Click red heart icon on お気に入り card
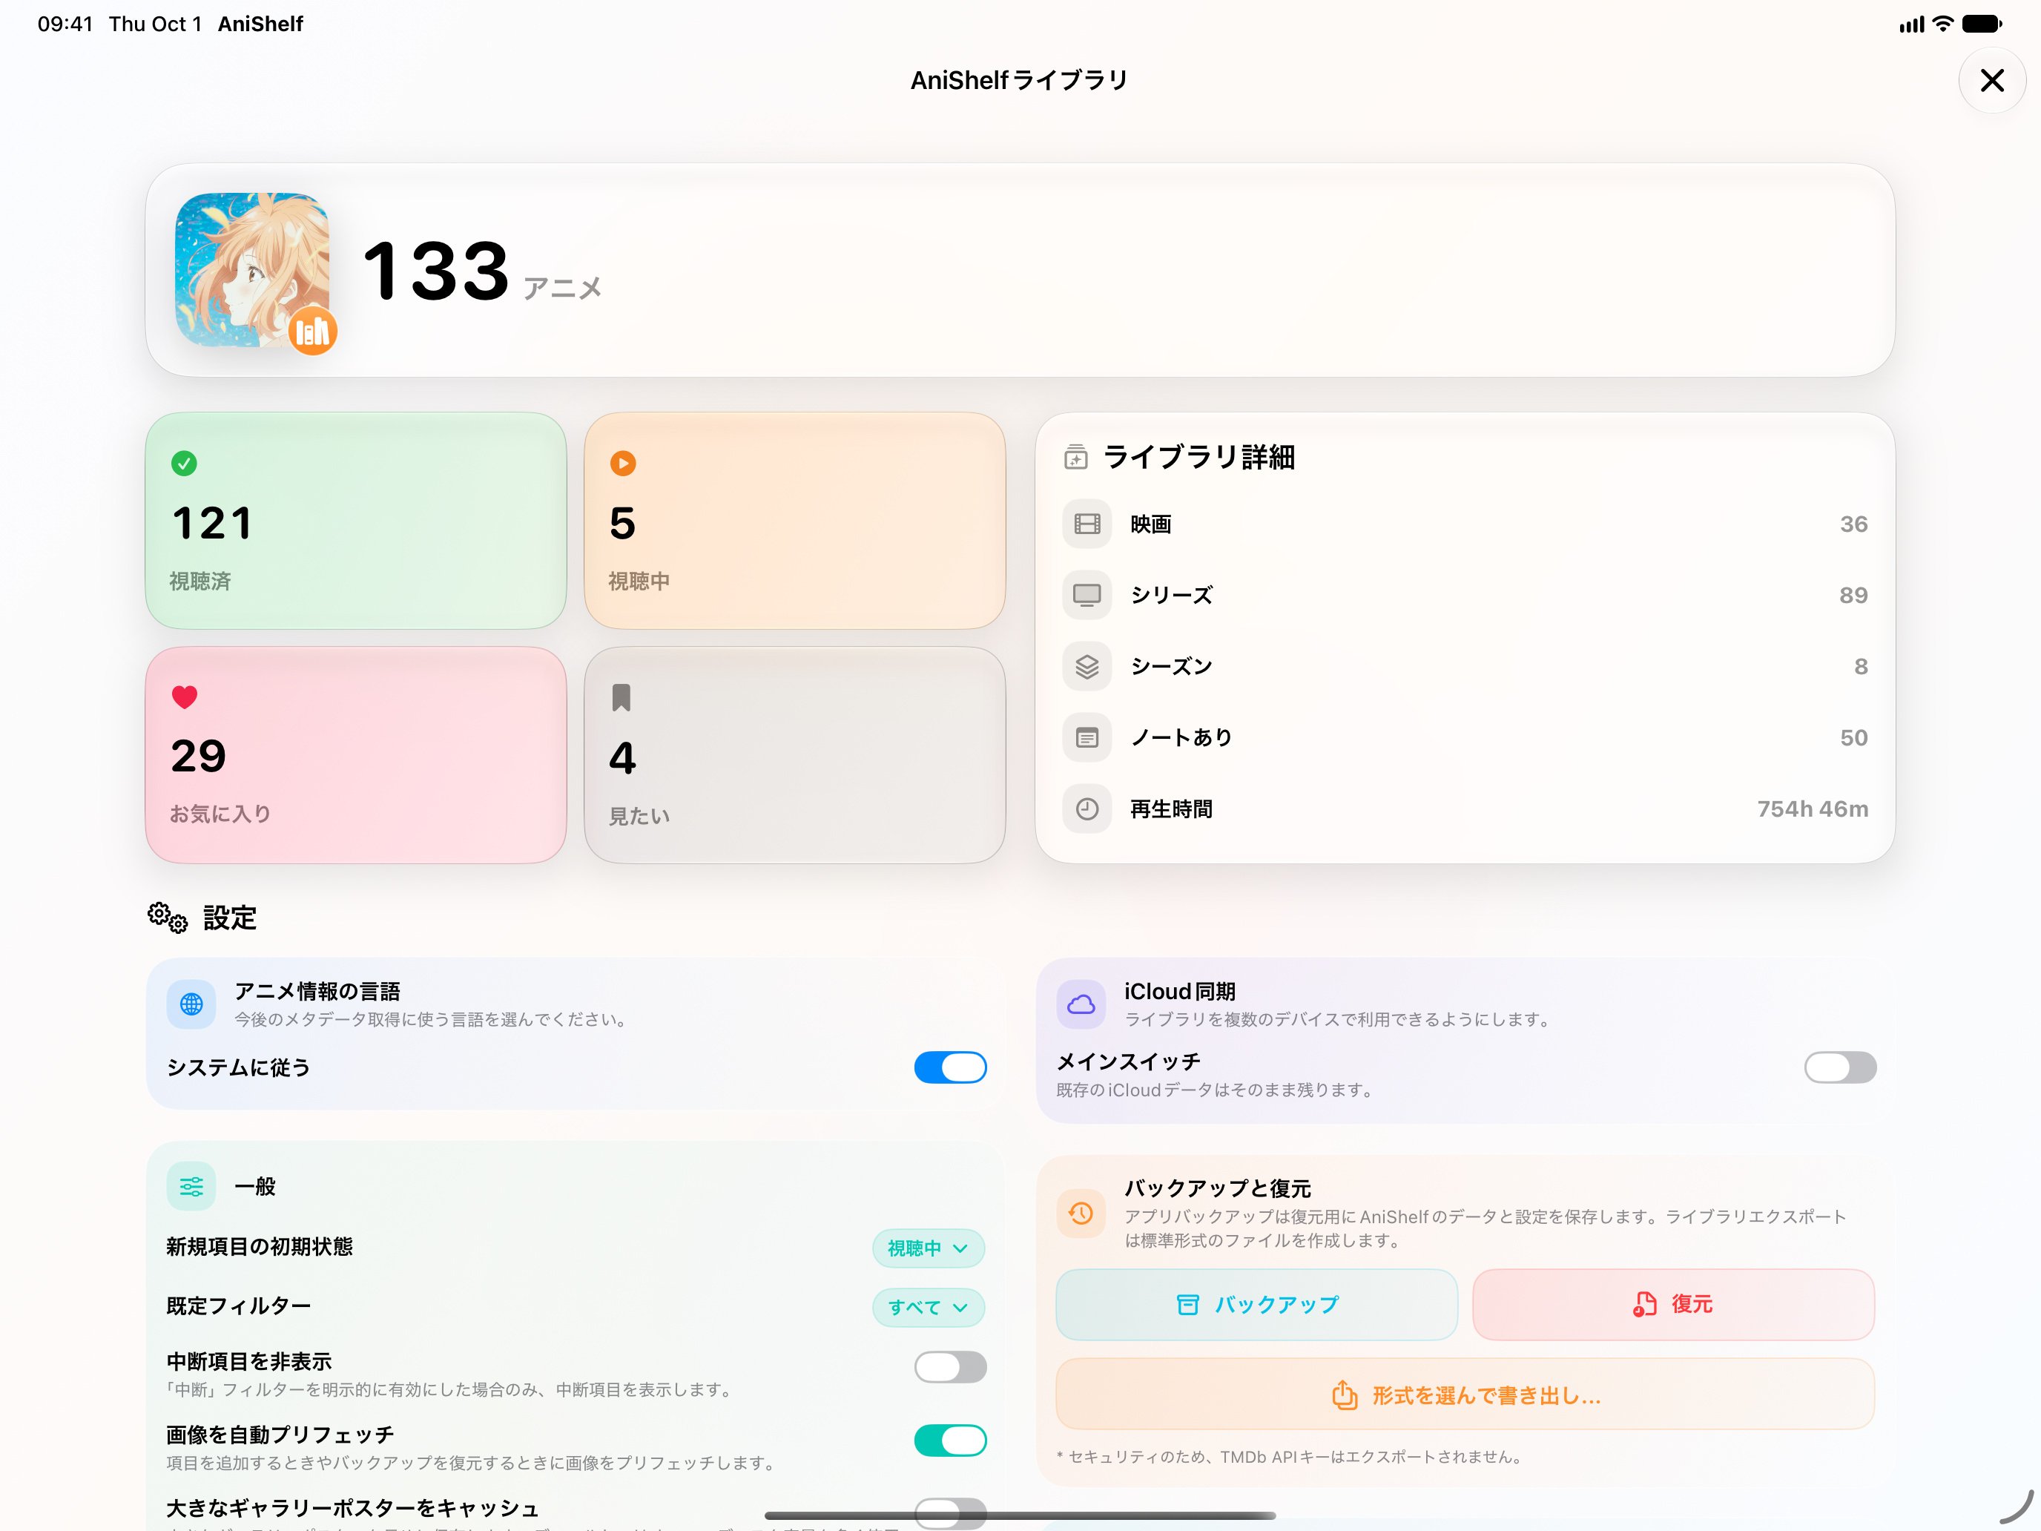This screenshot has height=1531, width=2041. point(185,697)
